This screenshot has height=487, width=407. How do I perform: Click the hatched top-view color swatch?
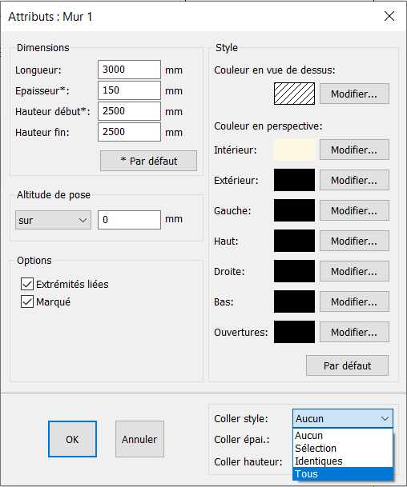(x=294, y=94)
